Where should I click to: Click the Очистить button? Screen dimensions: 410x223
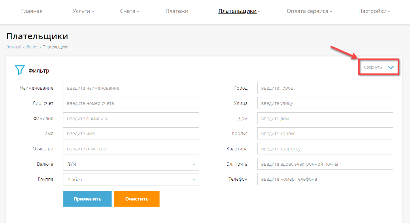[x=137, y=199]
